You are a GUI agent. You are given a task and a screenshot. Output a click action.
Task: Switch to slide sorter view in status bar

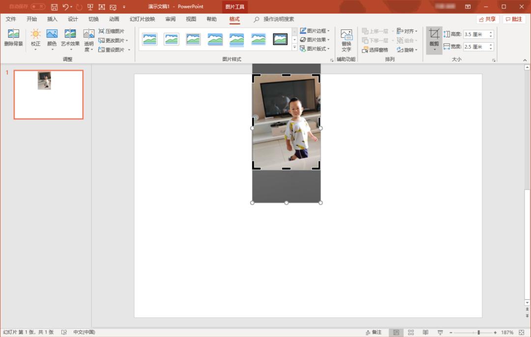tap(411, 333)
